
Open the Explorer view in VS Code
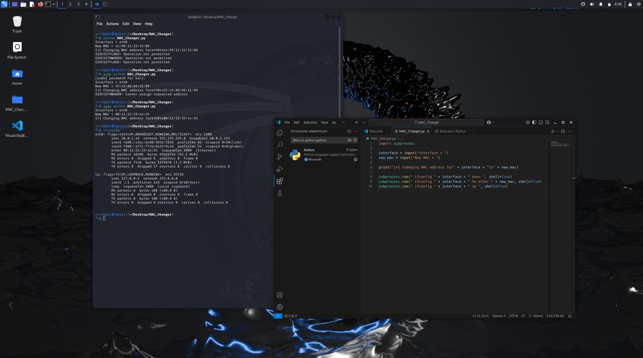[x=280, y=133]
